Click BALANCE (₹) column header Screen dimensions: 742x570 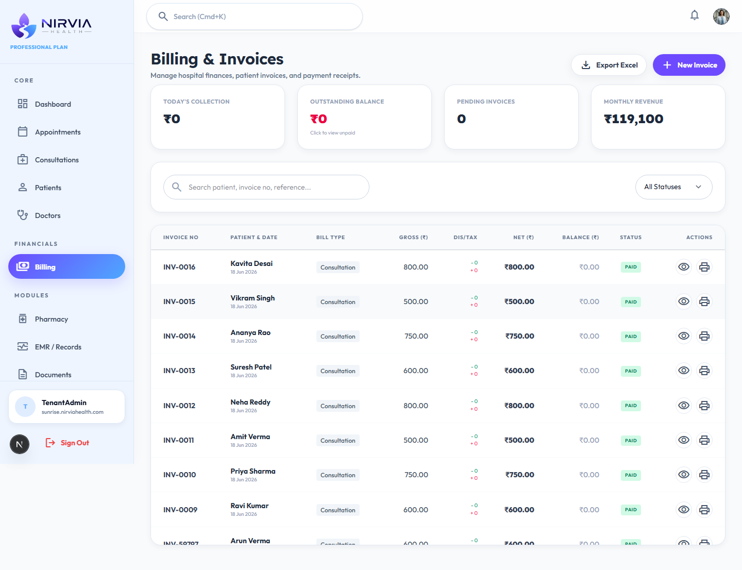click(581, 238)
